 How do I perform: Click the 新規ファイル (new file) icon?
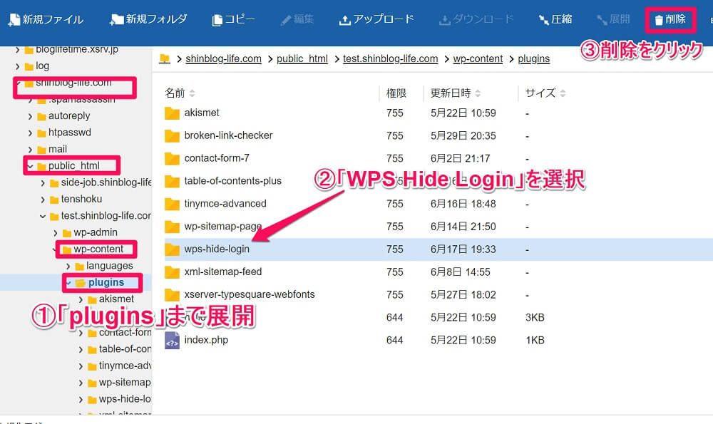(x=14, y=19)
